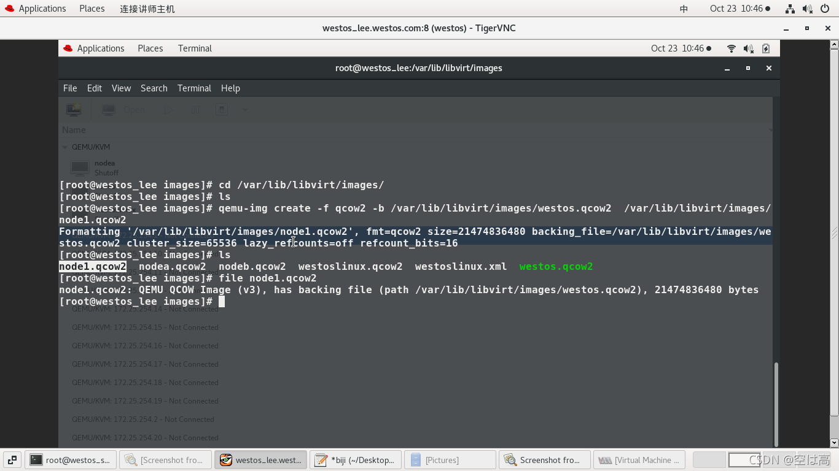Select QEMU/KVM: 172.25.254.17 - Not Connected

[x=145, y=364]
